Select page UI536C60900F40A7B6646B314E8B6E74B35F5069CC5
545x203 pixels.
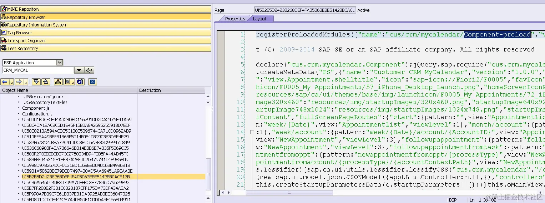tap(75, 148)
